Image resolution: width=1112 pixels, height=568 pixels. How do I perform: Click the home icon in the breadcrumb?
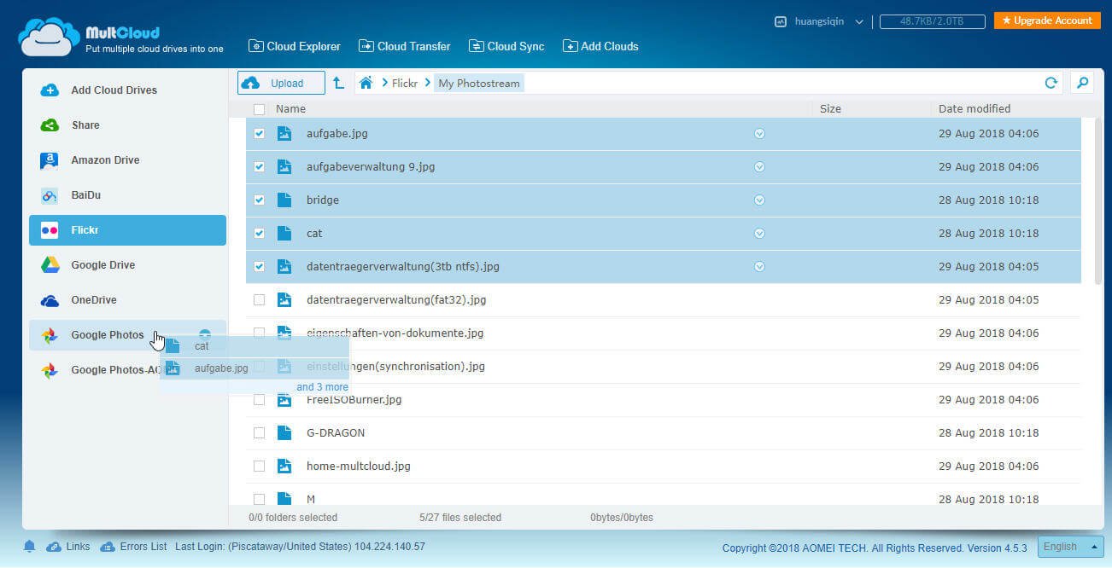coord(366,83)
